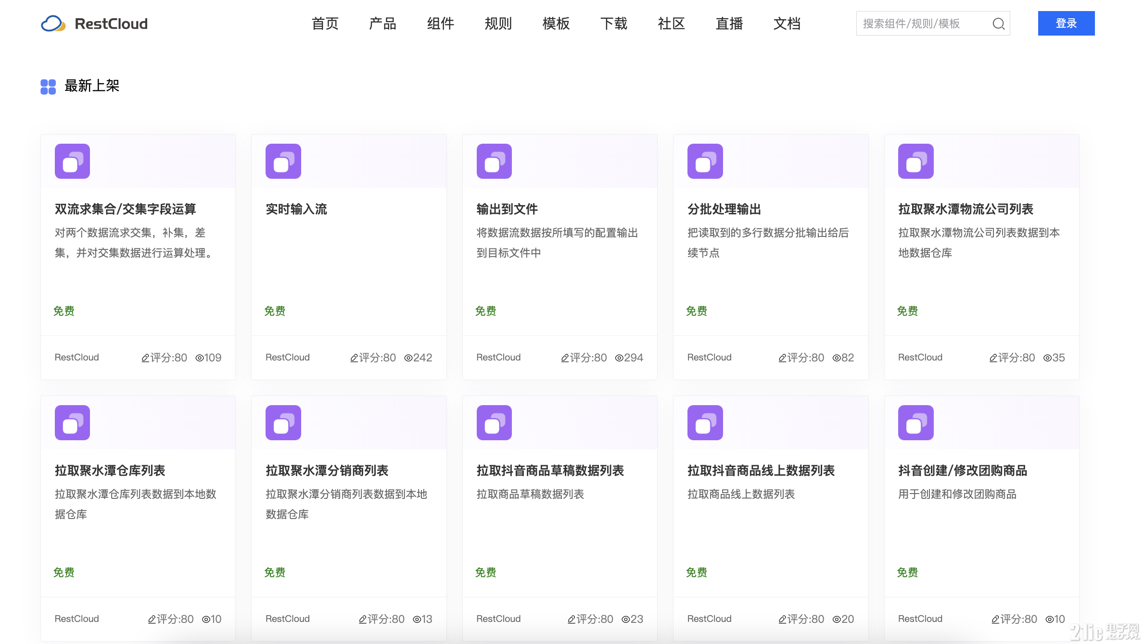Click view-count eye icon showing 294

coord(619,358)
